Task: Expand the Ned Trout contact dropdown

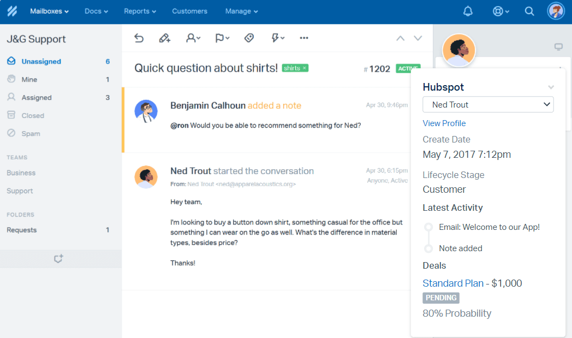Action: tap(488, 105)
